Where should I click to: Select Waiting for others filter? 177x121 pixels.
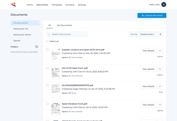(x=22, y=35)
